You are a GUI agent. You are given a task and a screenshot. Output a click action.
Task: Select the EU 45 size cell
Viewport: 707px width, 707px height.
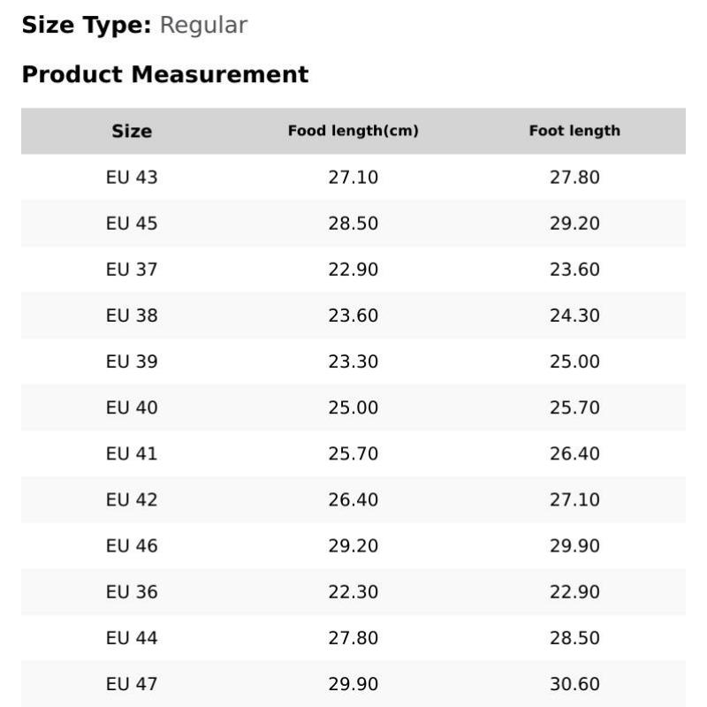[132, 224]
